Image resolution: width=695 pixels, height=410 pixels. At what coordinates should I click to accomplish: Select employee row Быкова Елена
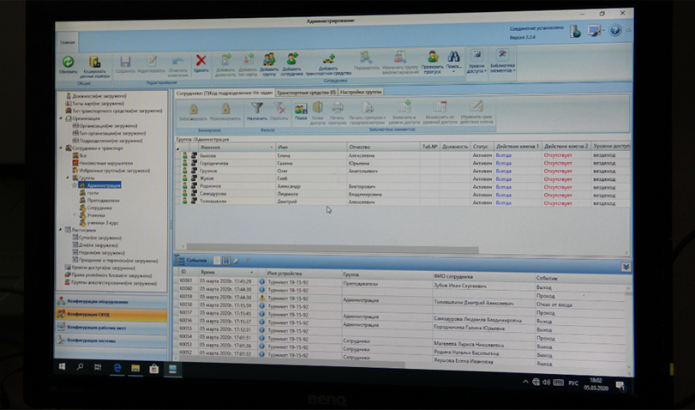pyautogui.click(x=404, y=155)
